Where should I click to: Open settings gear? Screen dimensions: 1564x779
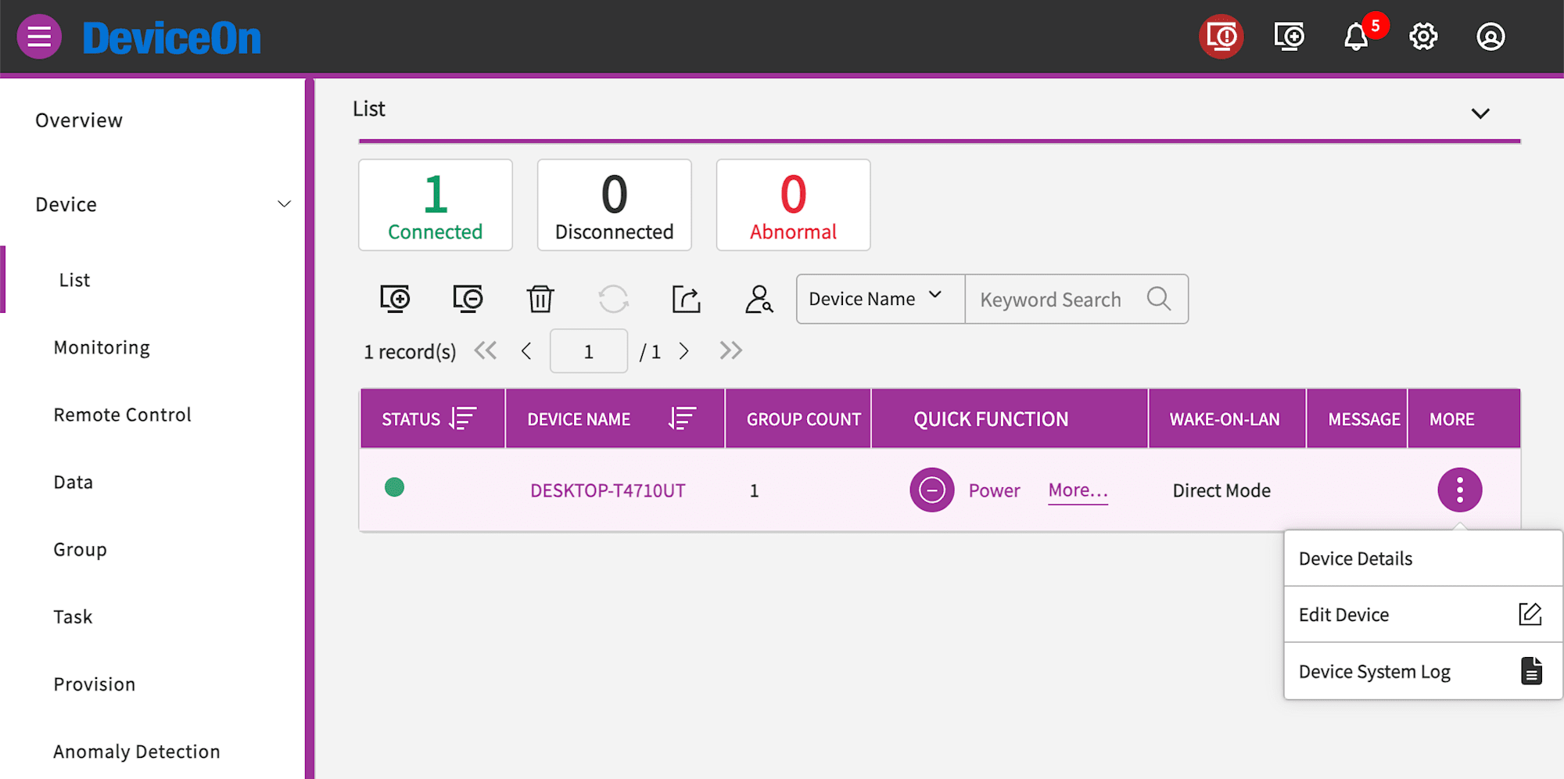1423,37
